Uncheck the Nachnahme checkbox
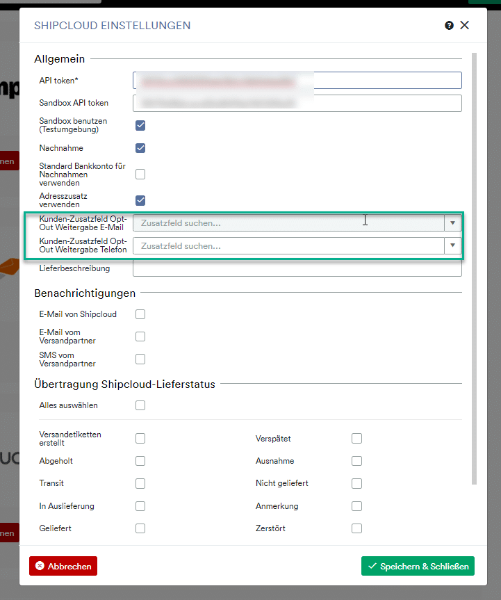Viewport: 501px width, 600px height. point(140,147)
